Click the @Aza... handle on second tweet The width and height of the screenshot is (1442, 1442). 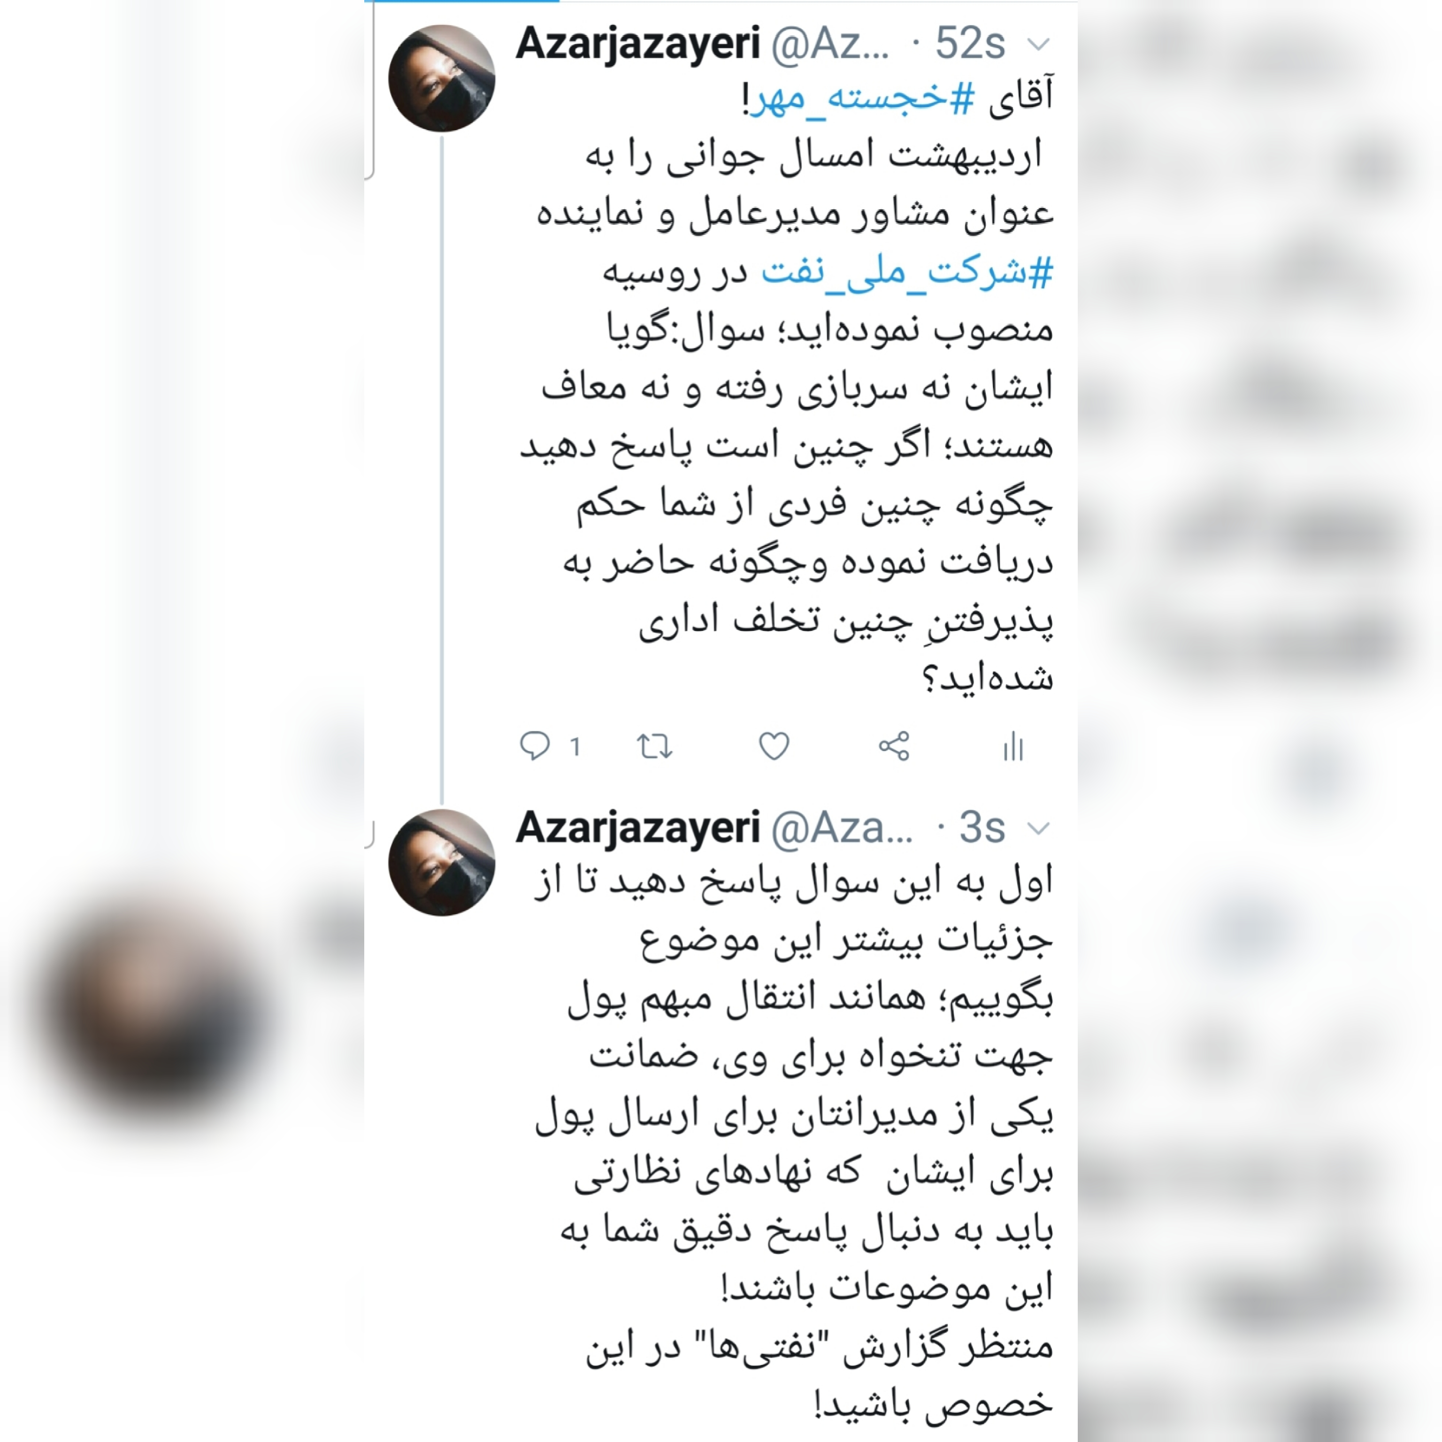842,828
